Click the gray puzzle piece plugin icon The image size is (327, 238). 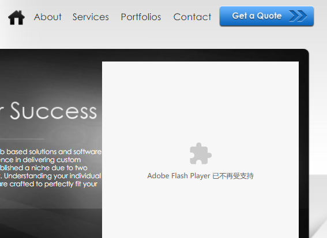click(x=201, y=153)
